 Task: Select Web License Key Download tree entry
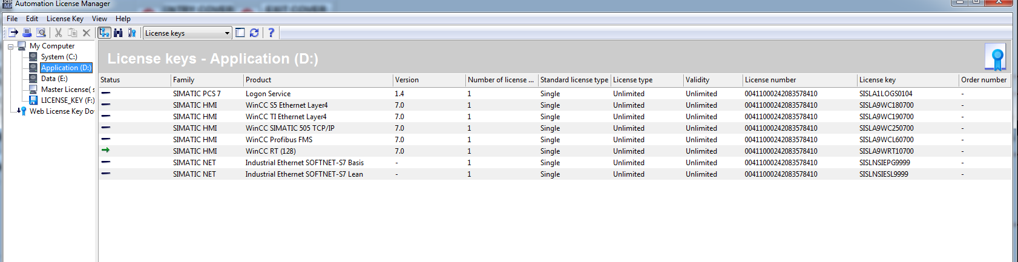pyautogui.click(x=62, y=111)
